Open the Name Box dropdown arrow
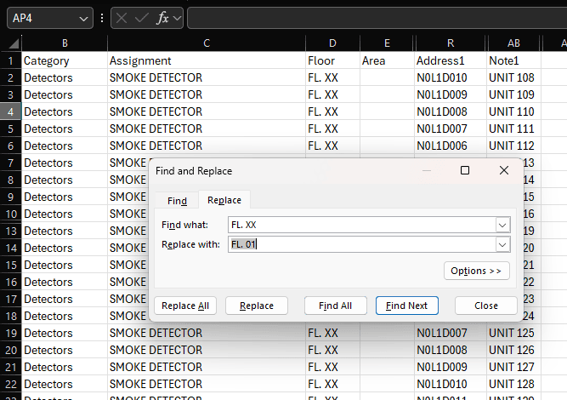This screenshot has height=400, width=567. 83,18
